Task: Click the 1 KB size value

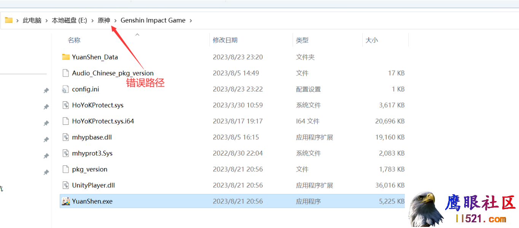Action: tap(398, 89)
